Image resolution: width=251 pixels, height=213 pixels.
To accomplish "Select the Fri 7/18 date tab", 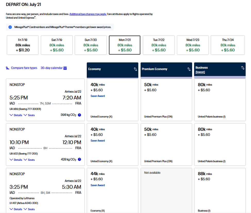I will (x=23, y=45).
